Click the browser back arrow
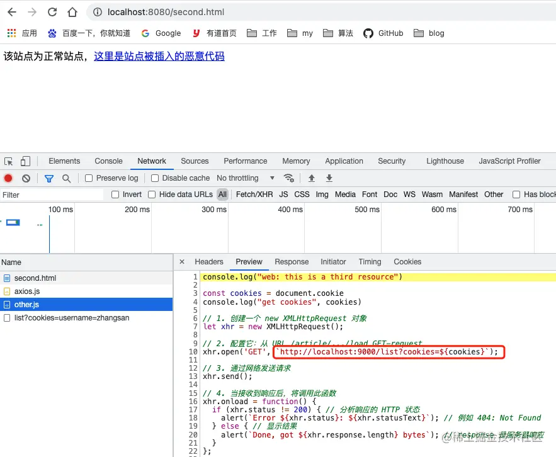 point(12,12)
